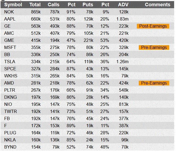The image size is (187, 154).
Task: Select the AAPL ticker symbol
Action: [x=10, y=19]
